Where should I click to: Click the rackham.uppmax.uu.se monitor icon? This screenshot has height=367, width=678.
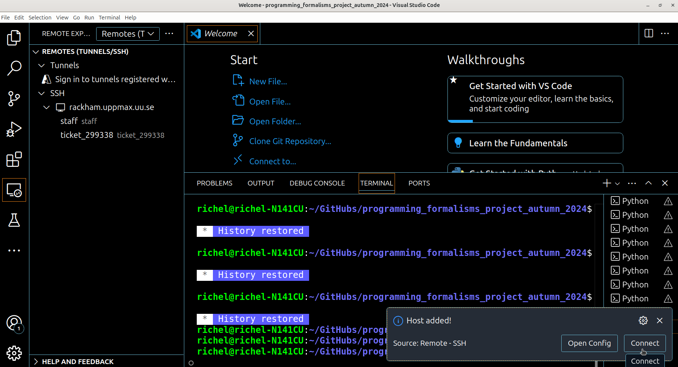pos(60,107)
